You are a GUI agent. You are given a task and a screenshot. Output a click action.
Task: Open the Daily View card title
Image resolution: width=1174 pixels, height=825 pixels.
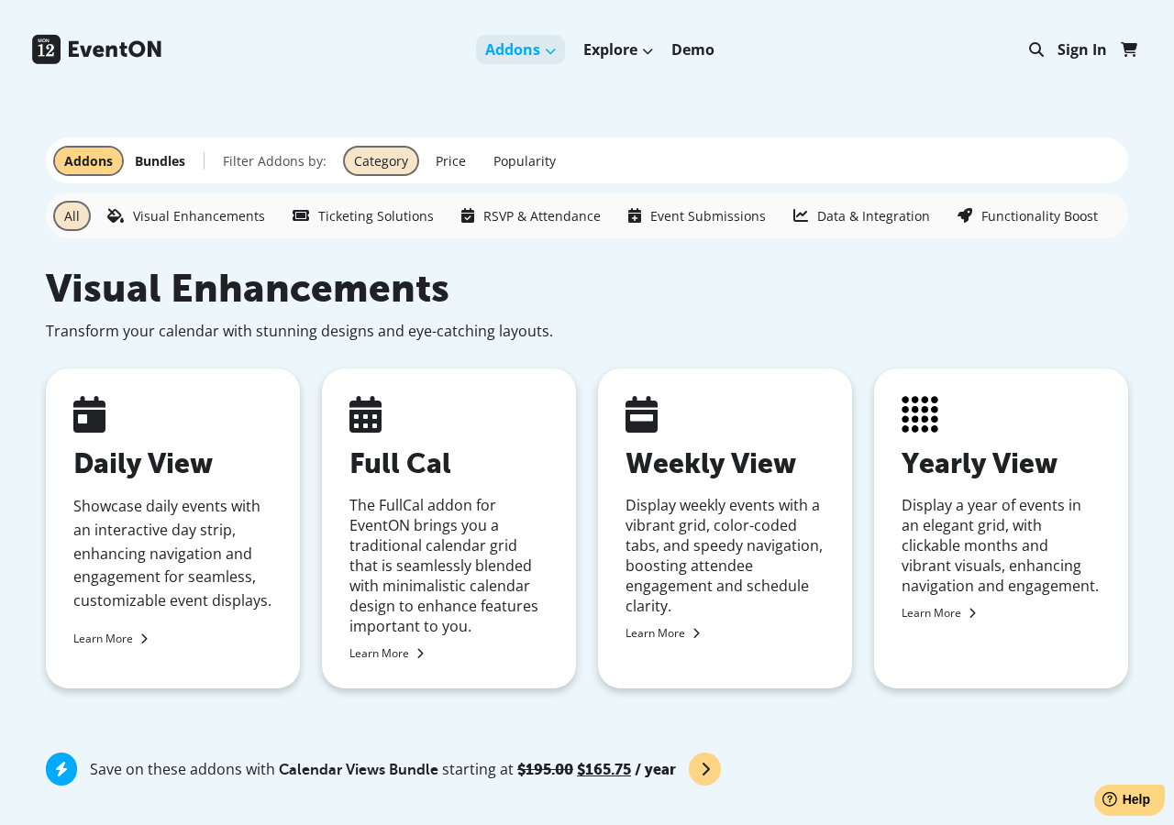click(143, 463)
